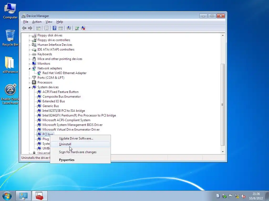Click the Safely Remove Hardware tray icon
Screen dimensions: 269x201
pos(224,196)
